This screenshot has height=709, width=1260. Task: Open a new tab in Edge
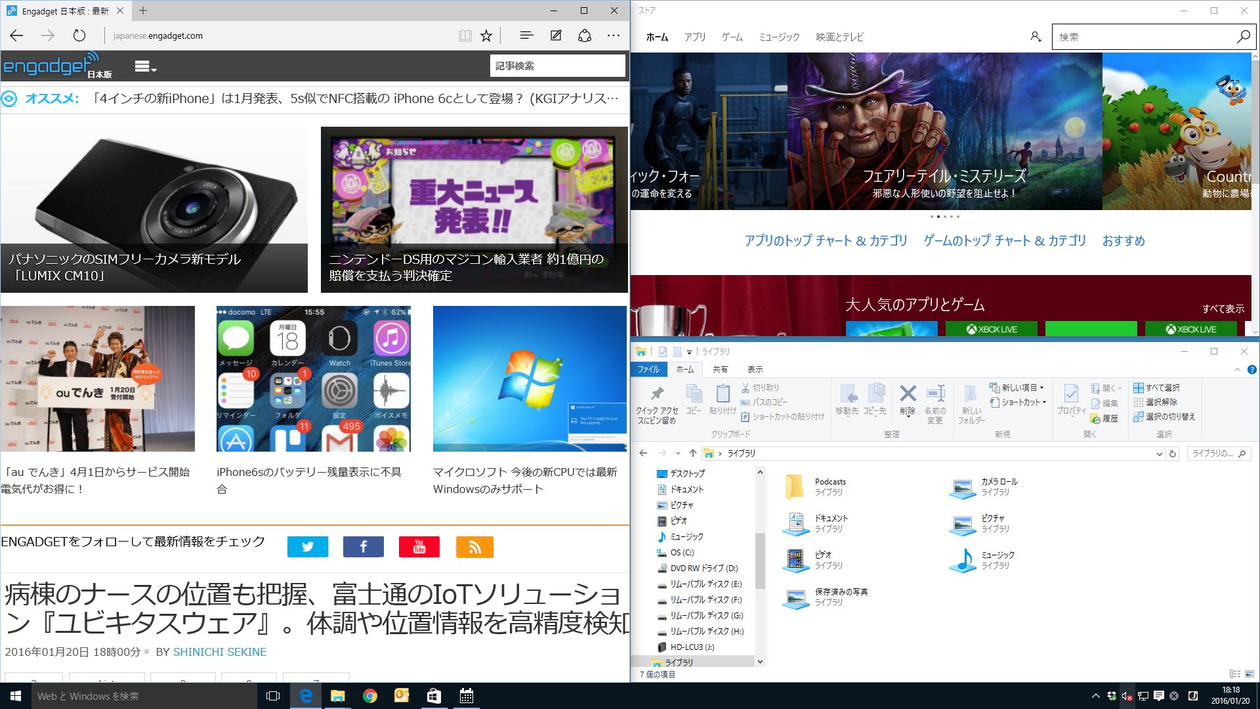tap(143, 11)
